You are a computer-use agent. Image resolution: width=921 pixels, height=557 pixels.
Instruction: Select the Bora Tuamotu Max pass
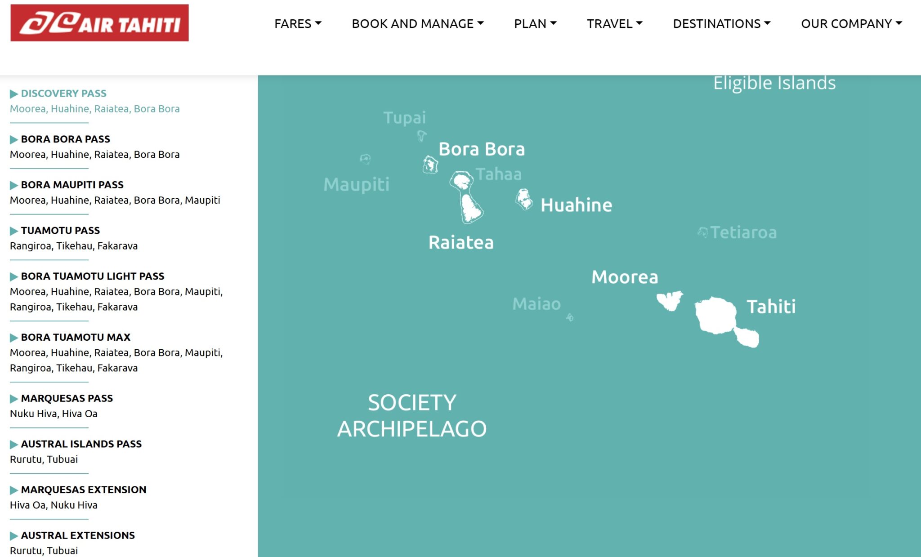(76, 337)
